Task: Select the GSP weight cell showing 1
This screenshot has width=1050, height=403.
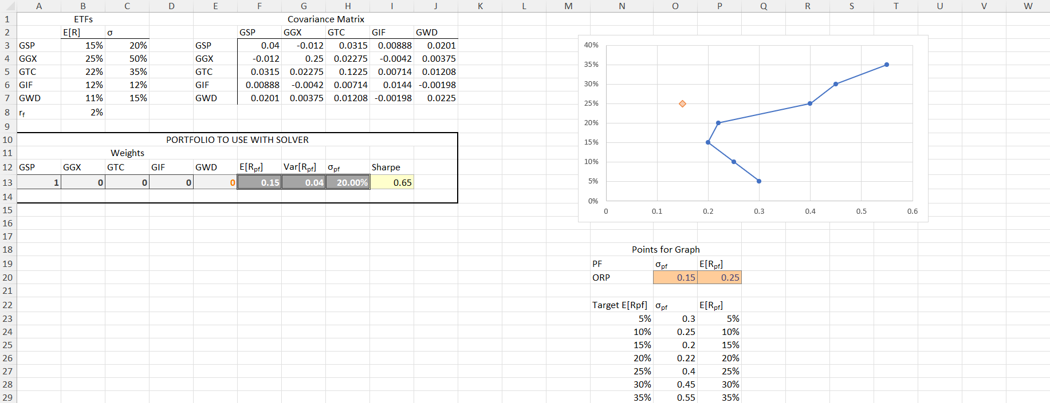Action: pyautogui.click(x=39, y=182)
